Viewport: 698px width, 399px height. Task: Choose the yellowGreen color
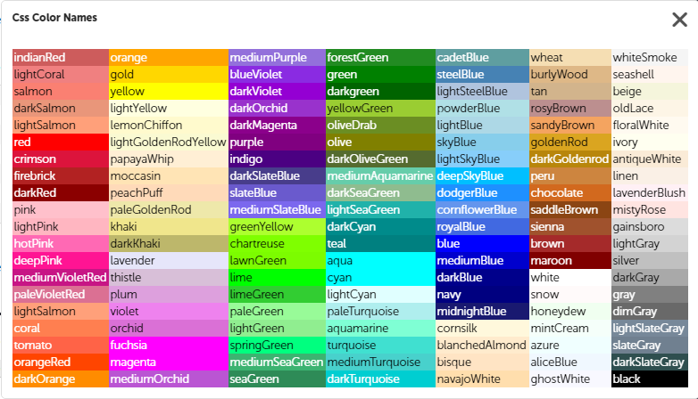380,109
